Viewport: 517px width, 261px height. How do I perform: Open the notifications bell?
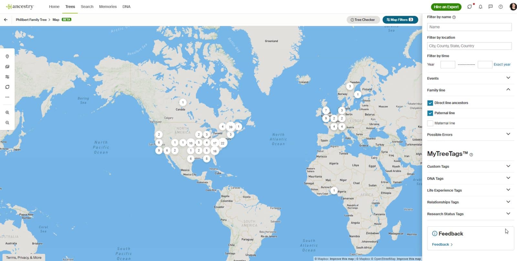[480, 7]
